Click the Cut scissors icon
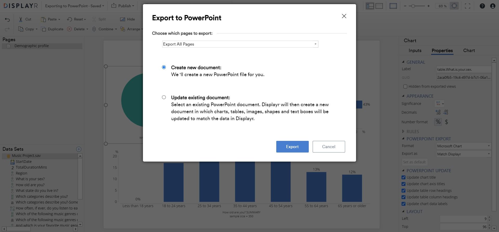This screenshot has width=499, height=232. (x=21, y=19)
